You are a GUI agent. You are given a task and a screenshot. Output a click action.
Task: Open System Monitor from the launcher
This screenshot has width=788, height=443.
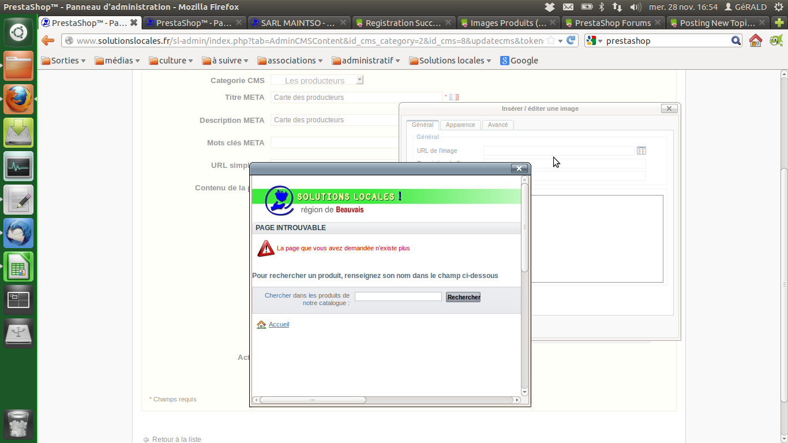pyautogui.click(x=18, y=166)
